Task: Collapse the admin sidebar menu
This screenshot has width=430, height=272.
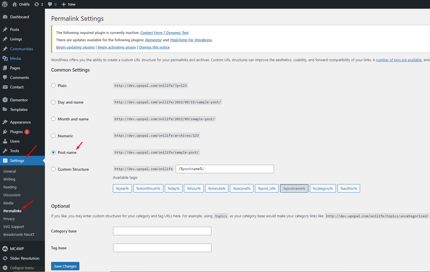Action: [19, 268]
